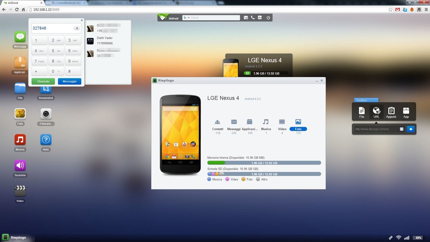Delete last digit in dialer number field
Viewport: 430px width, 242px height.
pyautogui.click(x=77, y=28)
